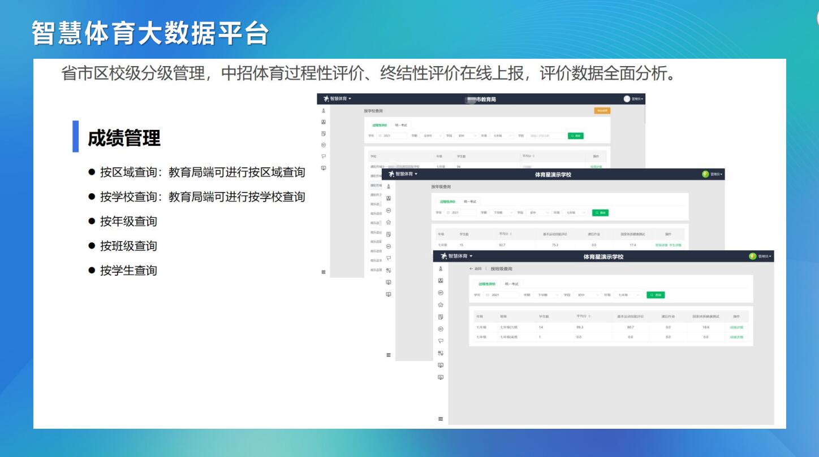Click grid scan icon in 按年级查询 sidebar
819x457 pixels.
tap(389, 270)
